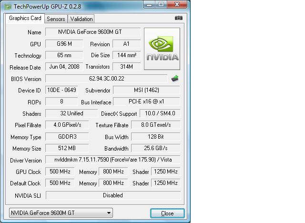Image resolution: width=305 pixels, height=223 pixels.
Task: Click the 'Pixel Fillrate' label
Action: [28, 125]
